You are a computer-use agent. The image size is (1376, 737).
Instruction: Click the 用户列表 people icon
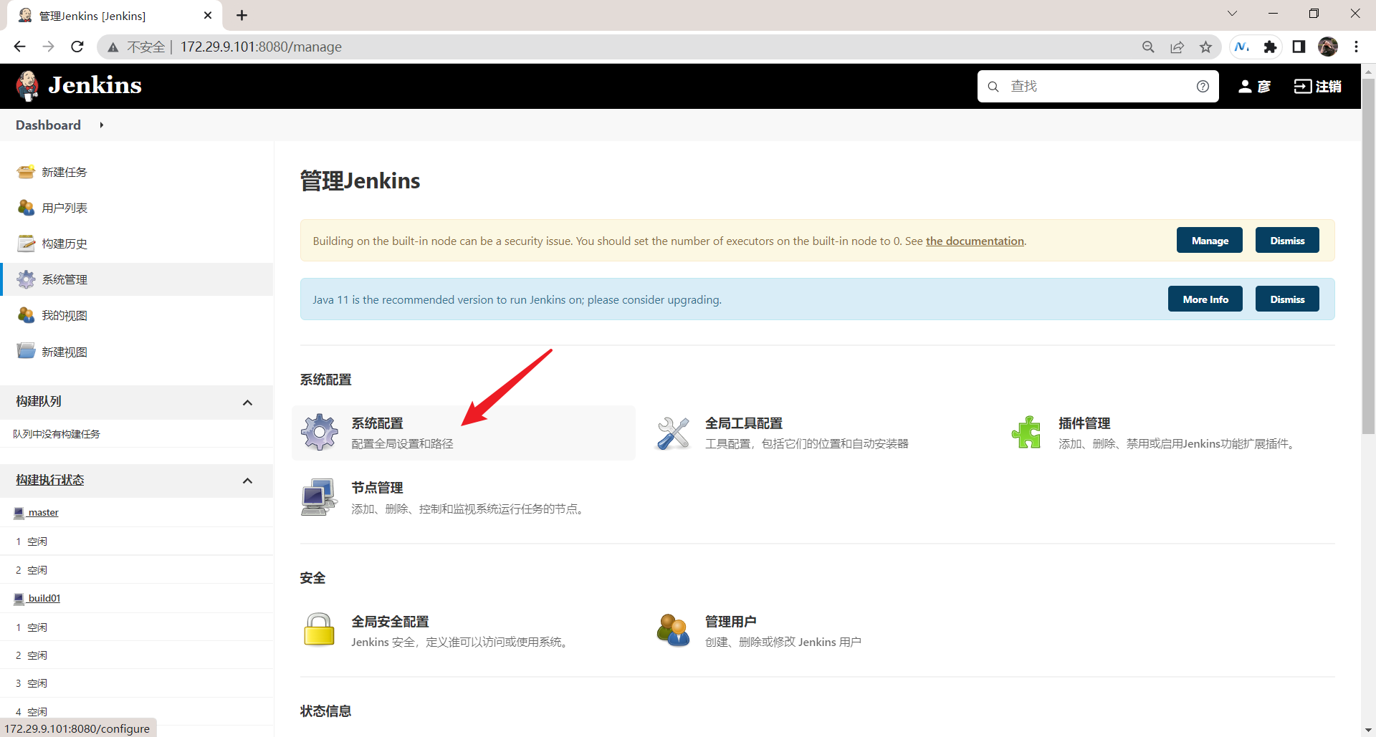[26, 208]
